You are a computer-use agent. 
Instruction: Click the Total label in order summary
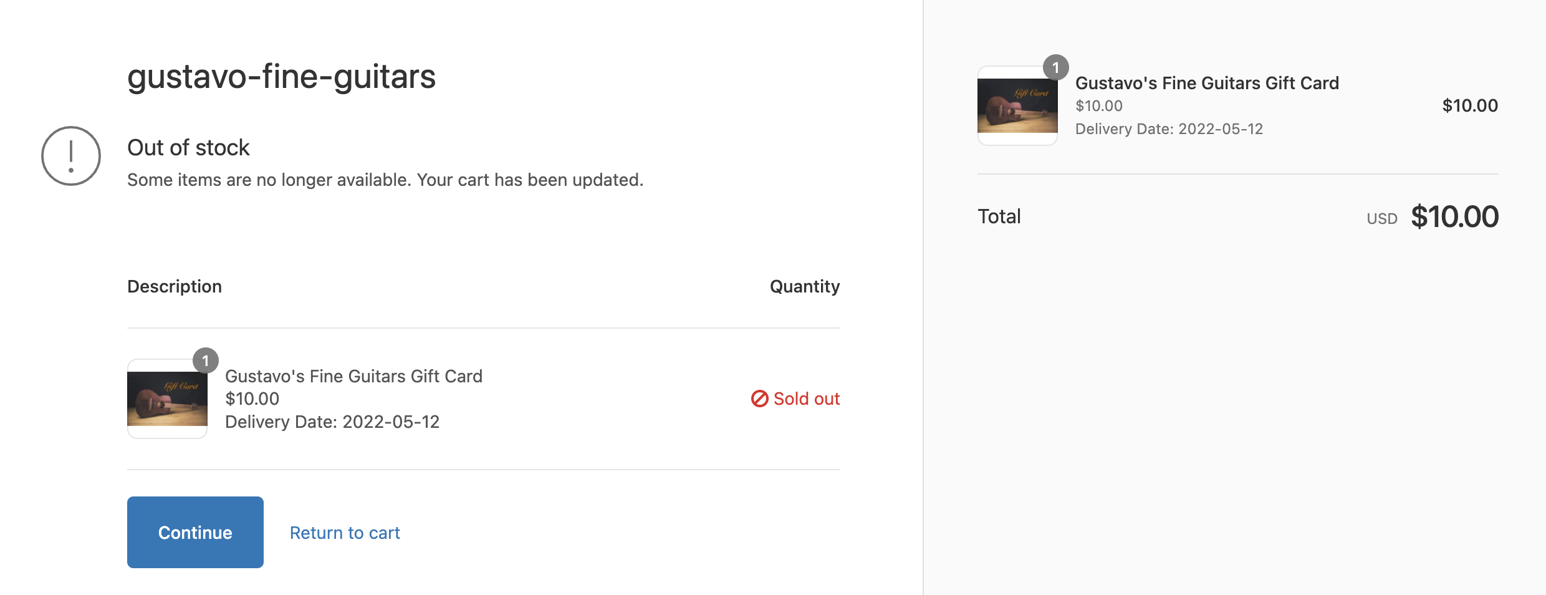[x=999, y=216]
